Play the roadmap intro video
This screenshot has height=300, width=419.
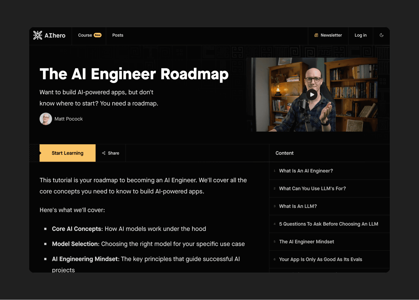click(312, 95)
